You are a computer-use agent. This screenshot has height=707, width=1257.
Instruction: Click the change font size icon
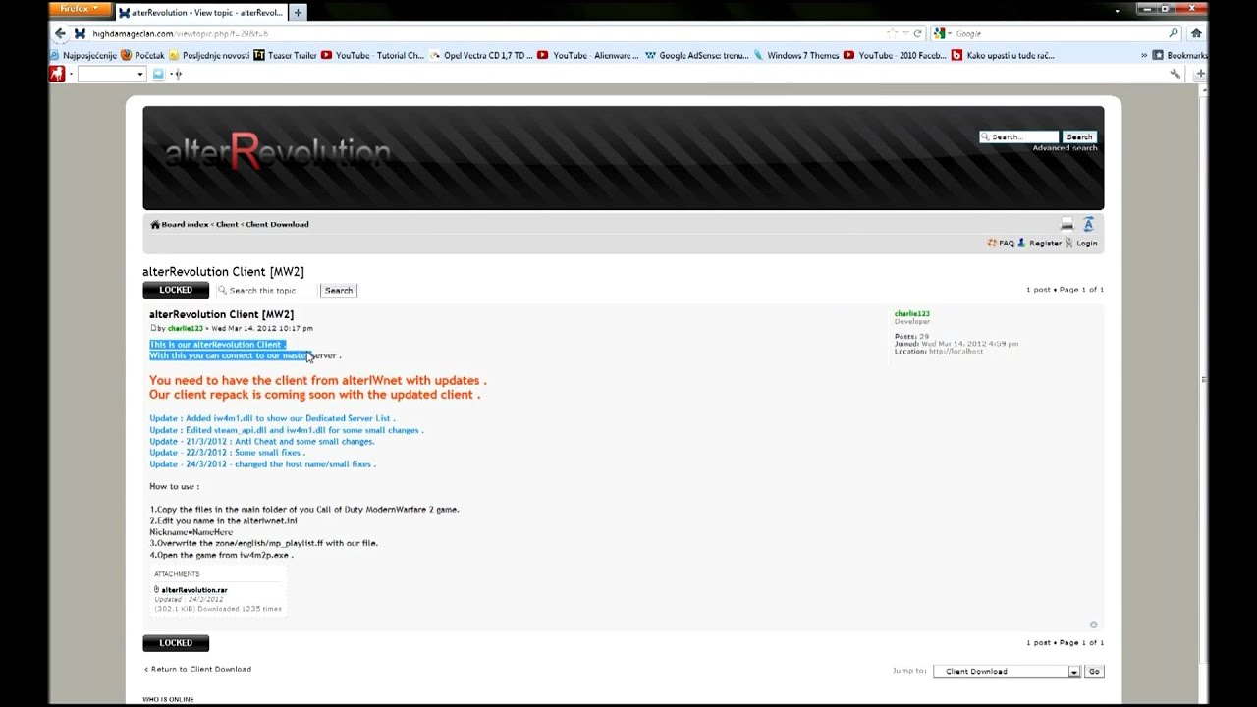tap(1088, 225)
